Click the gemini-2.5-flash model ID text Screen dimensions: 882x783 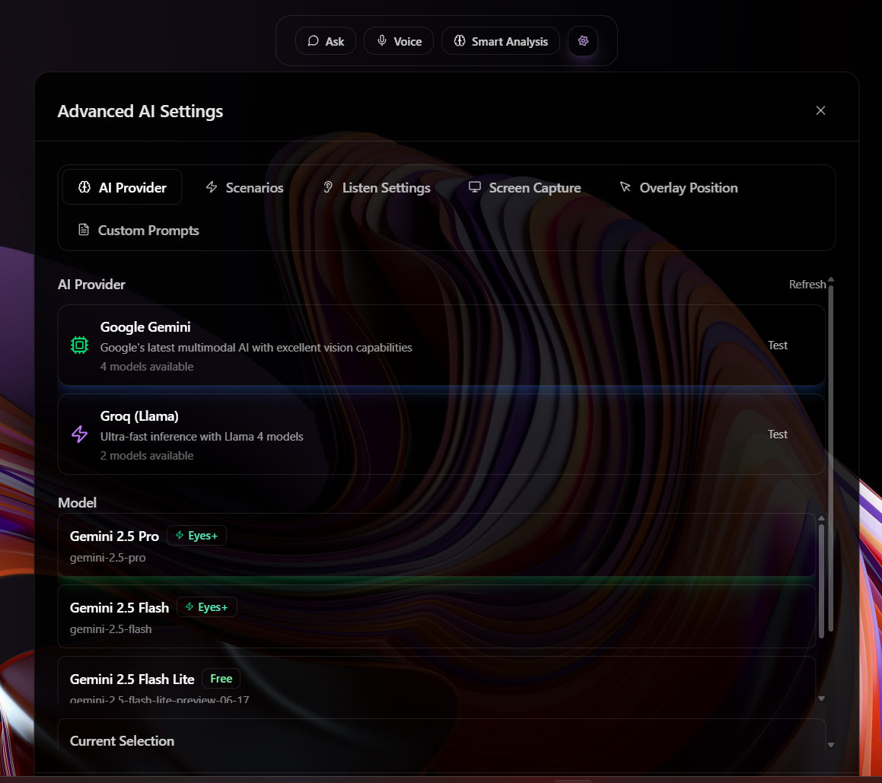click(x=111, y=629)
